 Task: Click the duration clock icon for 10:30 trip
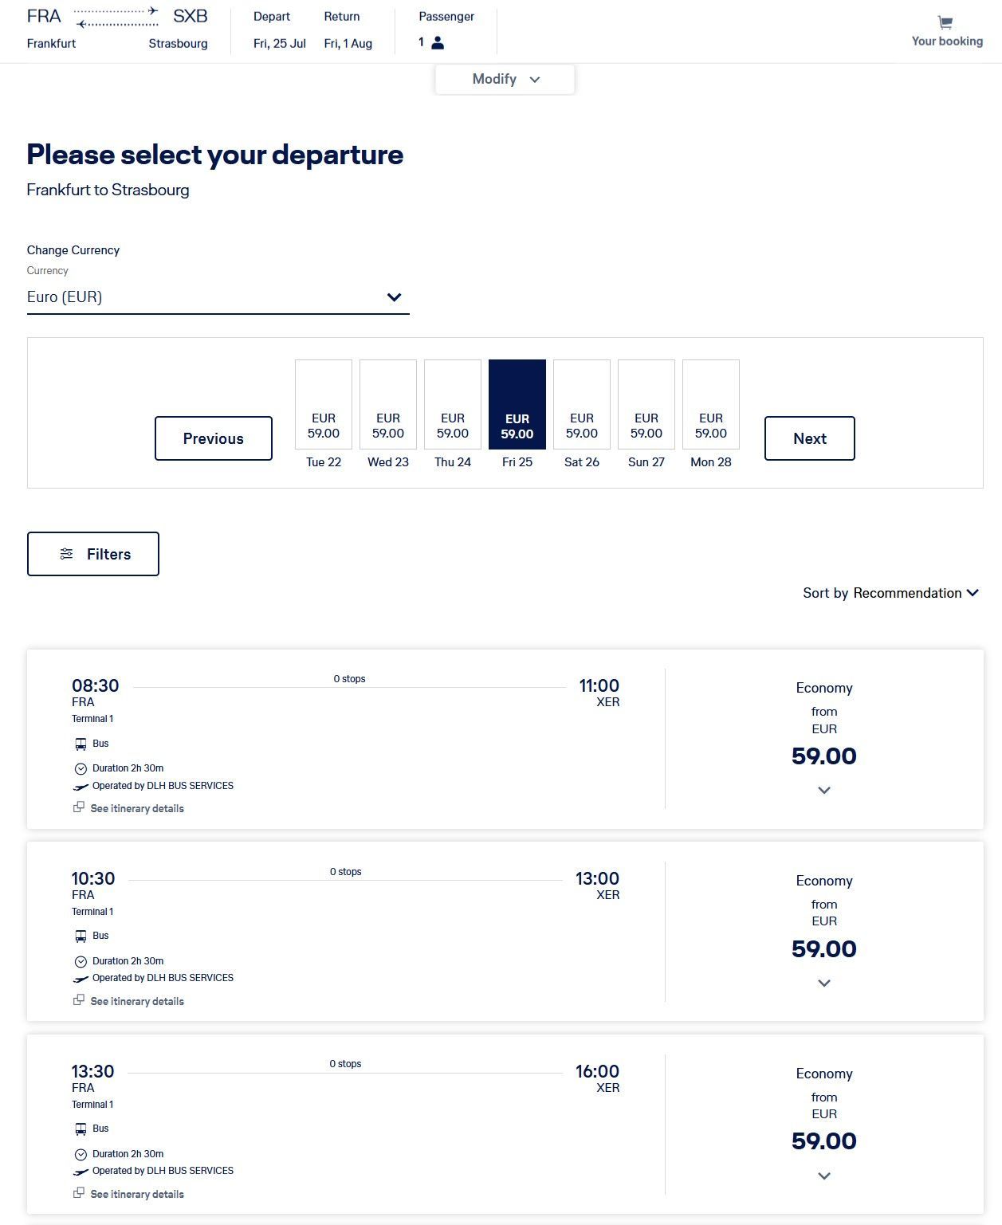coord(81,961)
